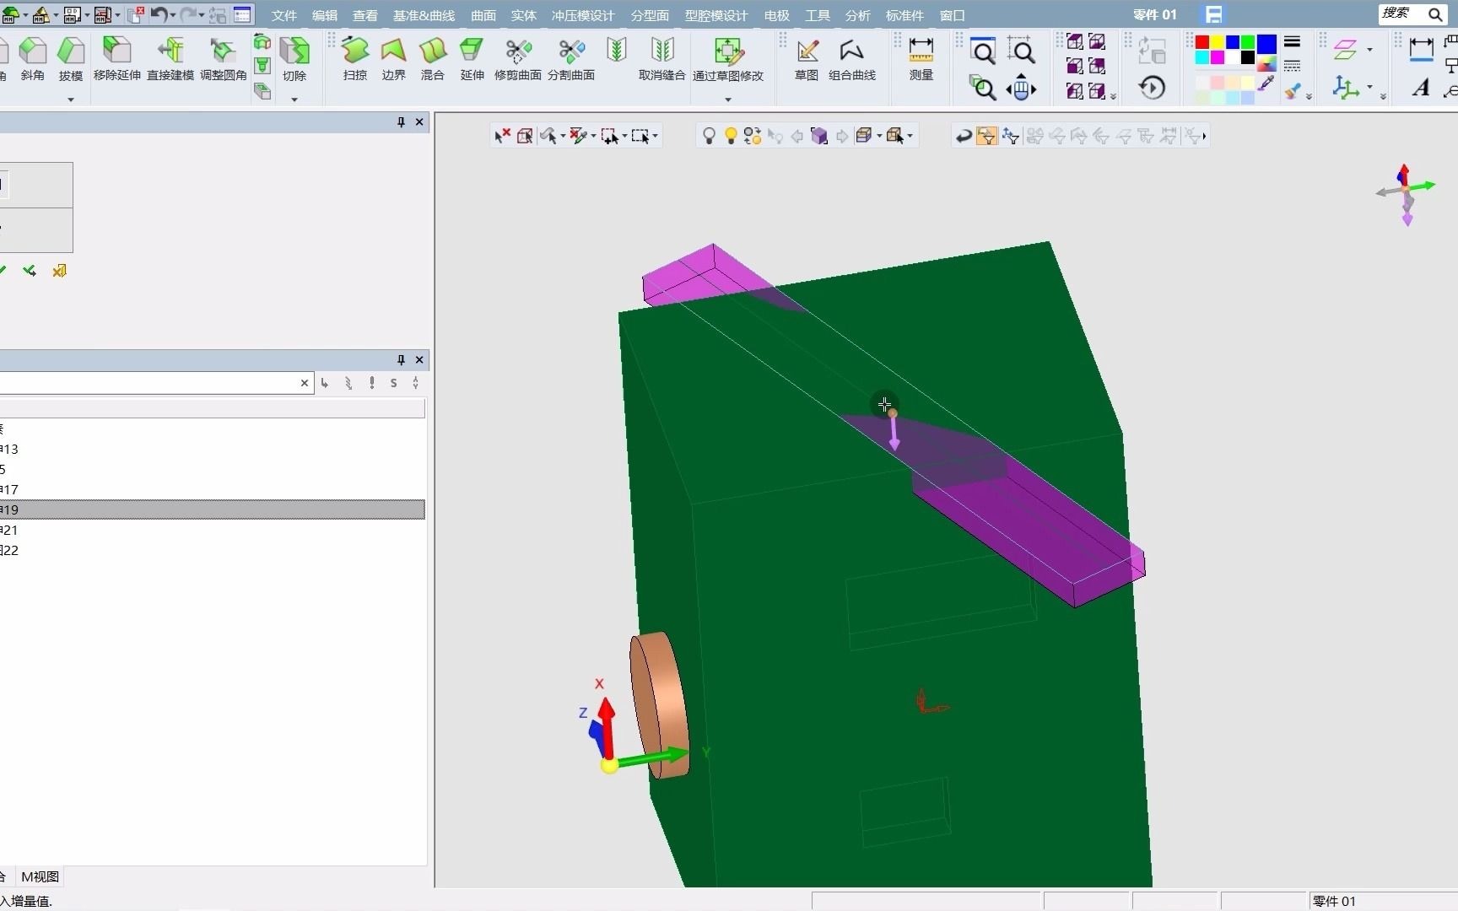1458x911 pixels.
Task: Open the 测量 measure tool
Action: tap(921, 59)
